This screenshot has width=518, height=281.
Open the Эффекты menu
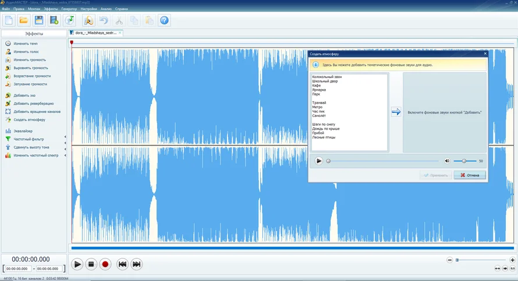(51, 9)
